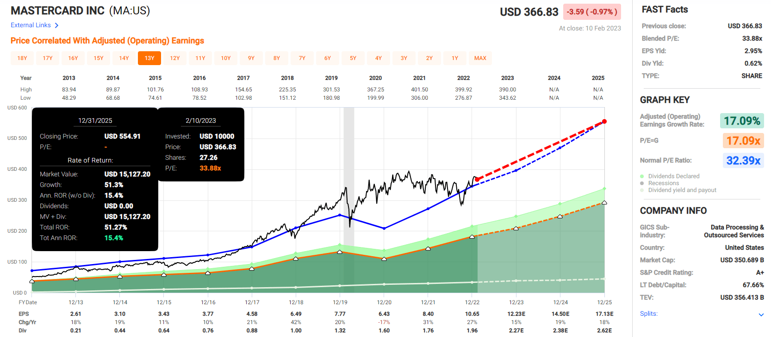Switch chart to 12Y range
Image resolution: width=771 pixels, height=337 pixels.
[175, 58]
